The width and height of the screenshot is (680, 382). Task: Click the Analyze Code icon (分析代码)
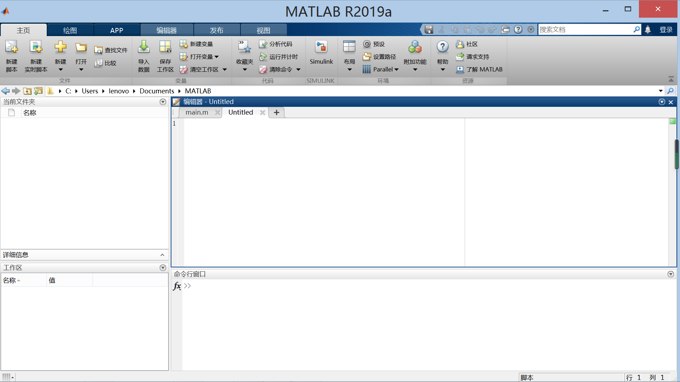[263, 44]
